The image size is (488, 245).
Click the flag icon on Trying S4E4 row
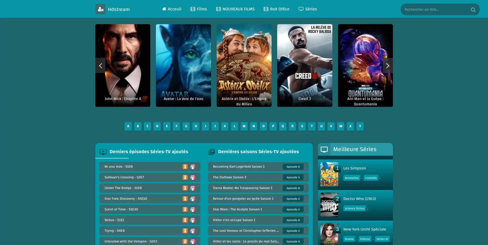(193, 231)
